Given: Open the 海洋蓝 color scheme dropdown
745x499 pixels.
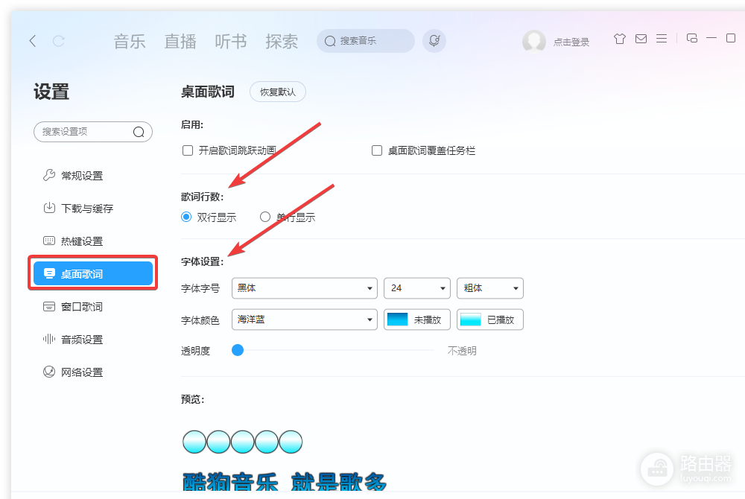Looking at the screenshot, I should 305,320.
